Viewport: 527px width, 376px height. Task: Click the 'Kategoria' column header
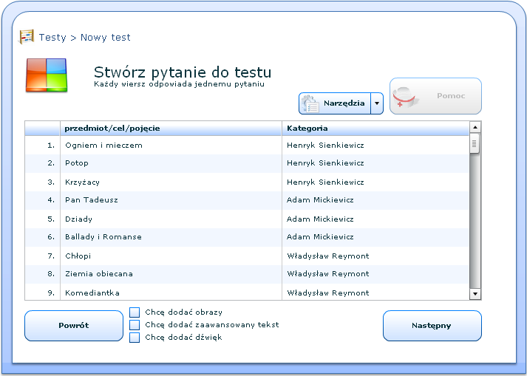(375, 129)
